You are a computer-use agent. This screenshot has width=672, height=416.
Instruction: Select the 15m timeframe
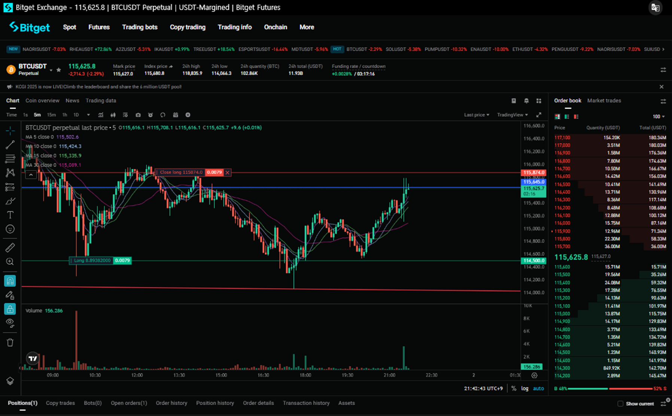click(x=51, y=115)
